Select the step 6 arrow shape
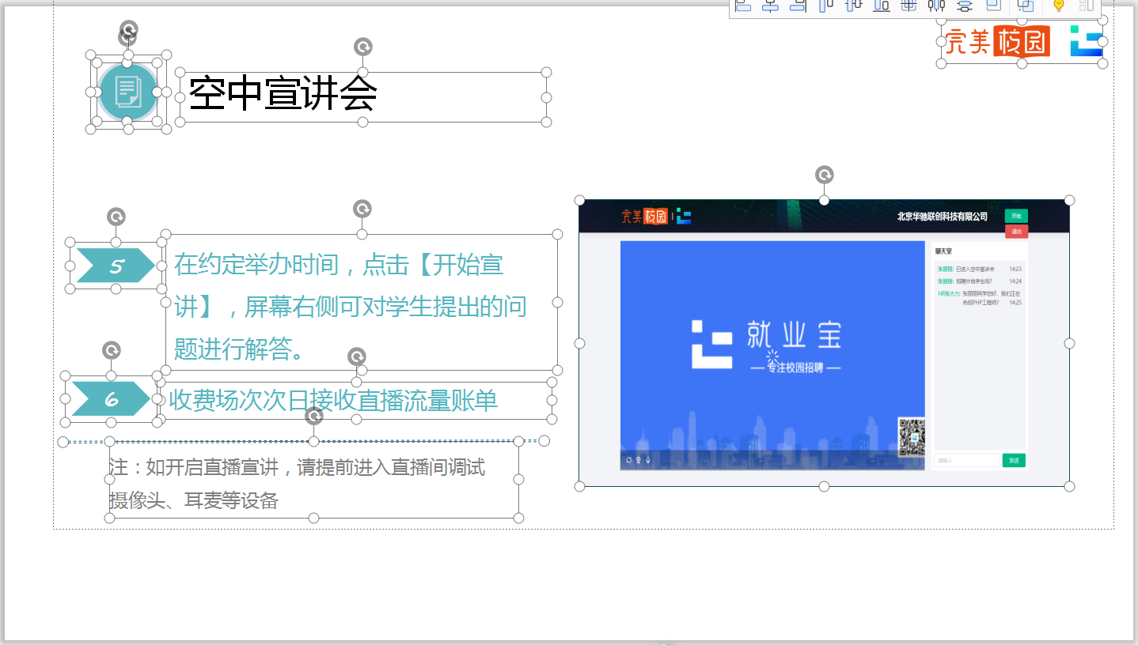This screenshot has height=645, width=1138. coord(112,398)
